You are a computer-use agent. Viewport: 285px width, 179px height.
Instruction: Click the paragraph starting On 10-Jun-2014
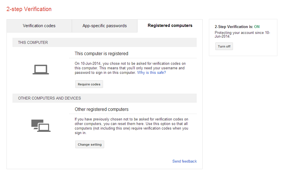[130, 68]
